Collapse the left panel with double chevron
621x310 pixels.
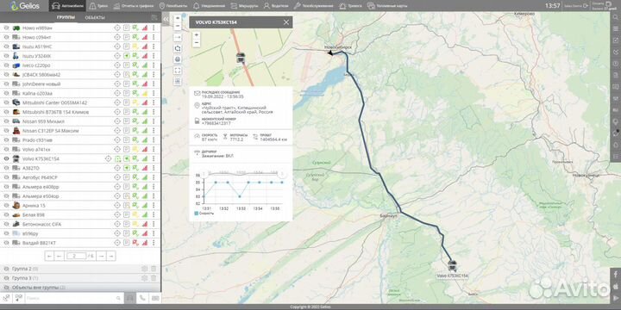166,19
